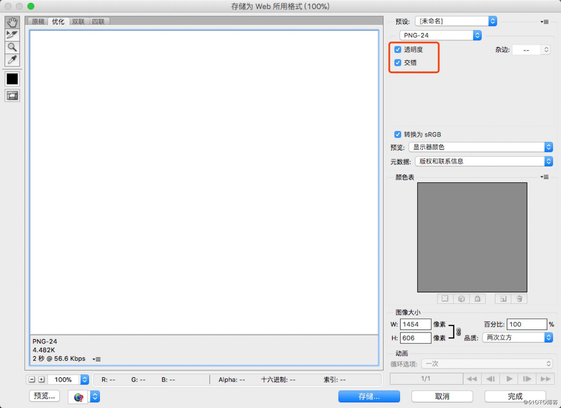Toggle the 交错 checkbox

(398, 63)
